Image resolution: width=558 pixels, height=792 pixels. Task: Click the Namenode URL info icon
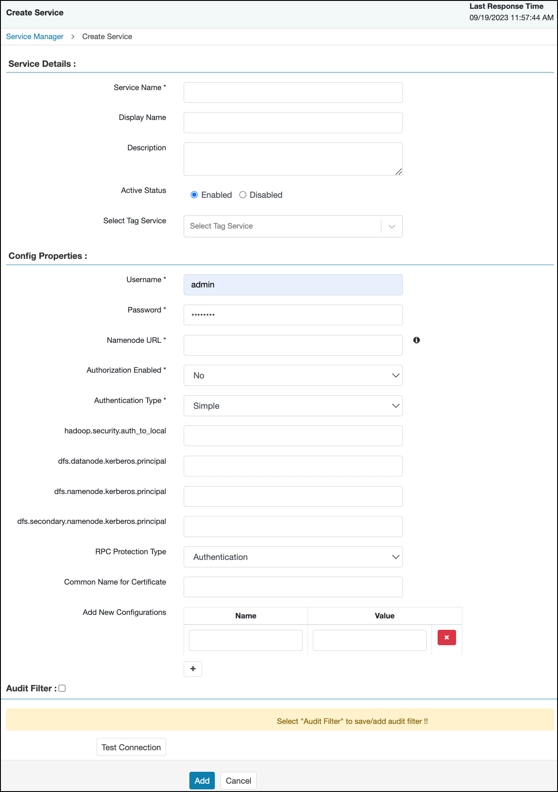(x=417, y=340)
